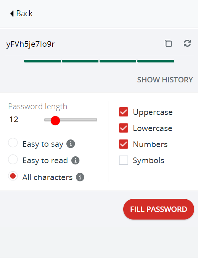Uncheck the Lowercase checkbox
Viewport: 198px width, 259px height.
pos(124,128)
